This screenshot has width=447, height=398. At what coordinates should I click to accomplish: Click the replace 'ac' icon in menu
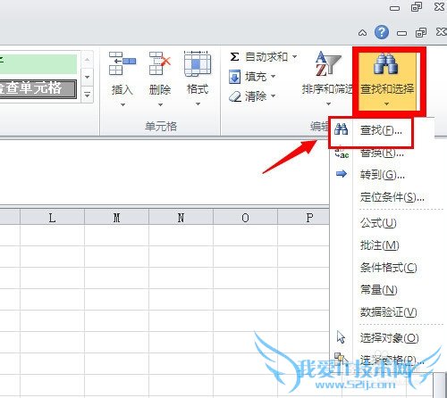click(342, 153)
